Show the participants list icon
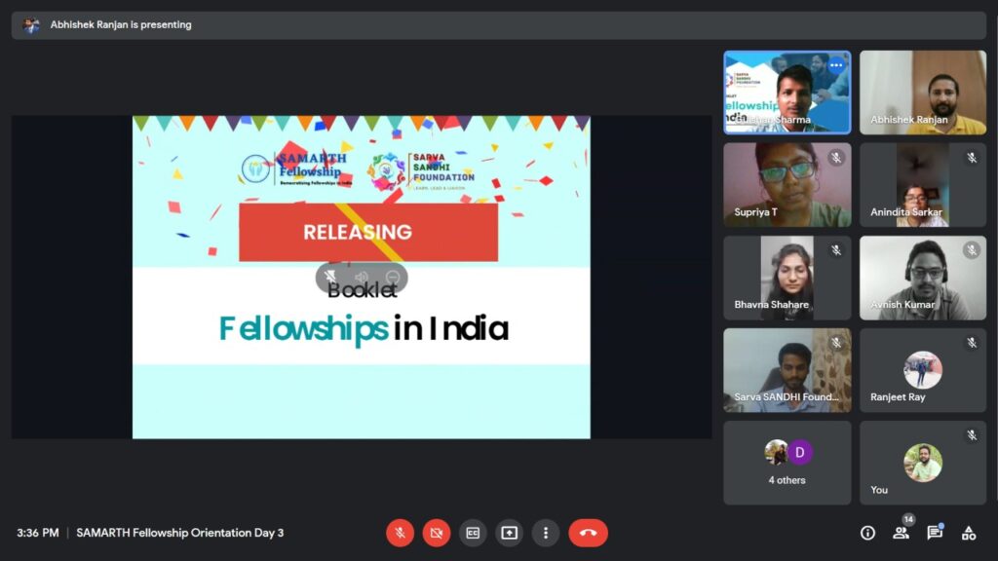 coord(901,533)
